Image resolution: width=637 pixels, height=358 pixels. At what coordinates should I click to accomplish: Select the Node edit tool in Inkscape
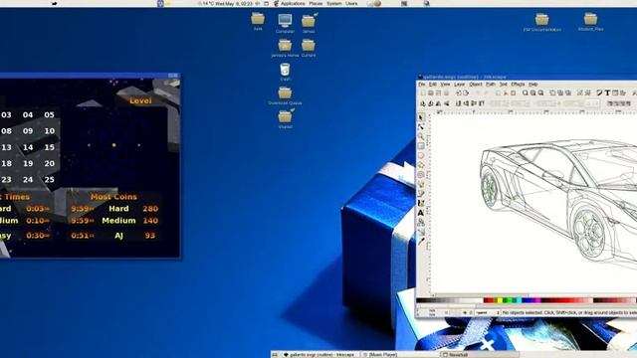click(421, 127)
